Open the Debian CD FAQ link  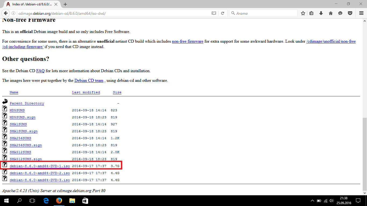[x=40, y=71]
